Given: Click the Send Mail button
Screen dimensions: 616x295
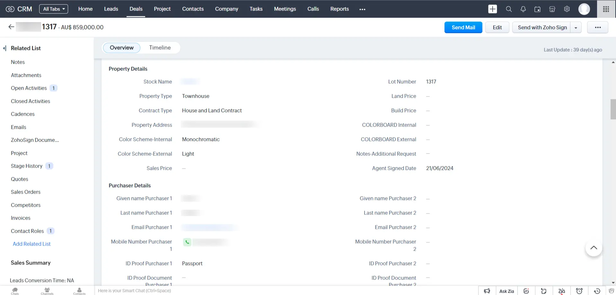Looking at the screenshot, I should pyautogui.click(x=463, y=27).
